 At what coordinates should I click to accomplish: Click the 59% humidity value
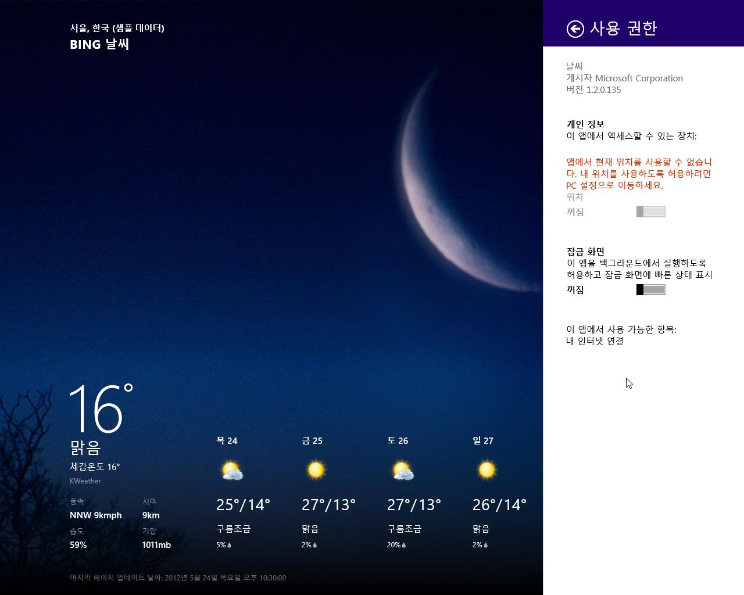tap(78, 545)
